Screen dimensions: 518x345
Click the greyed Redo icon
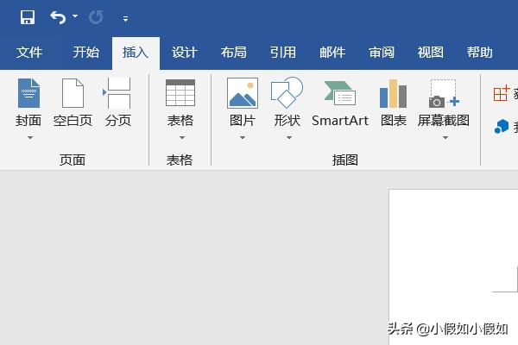[96, 17]
